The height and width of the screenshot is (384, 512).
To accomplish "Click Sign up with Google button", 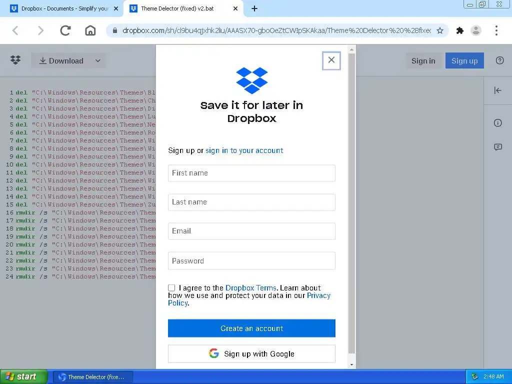I will 251,354.
